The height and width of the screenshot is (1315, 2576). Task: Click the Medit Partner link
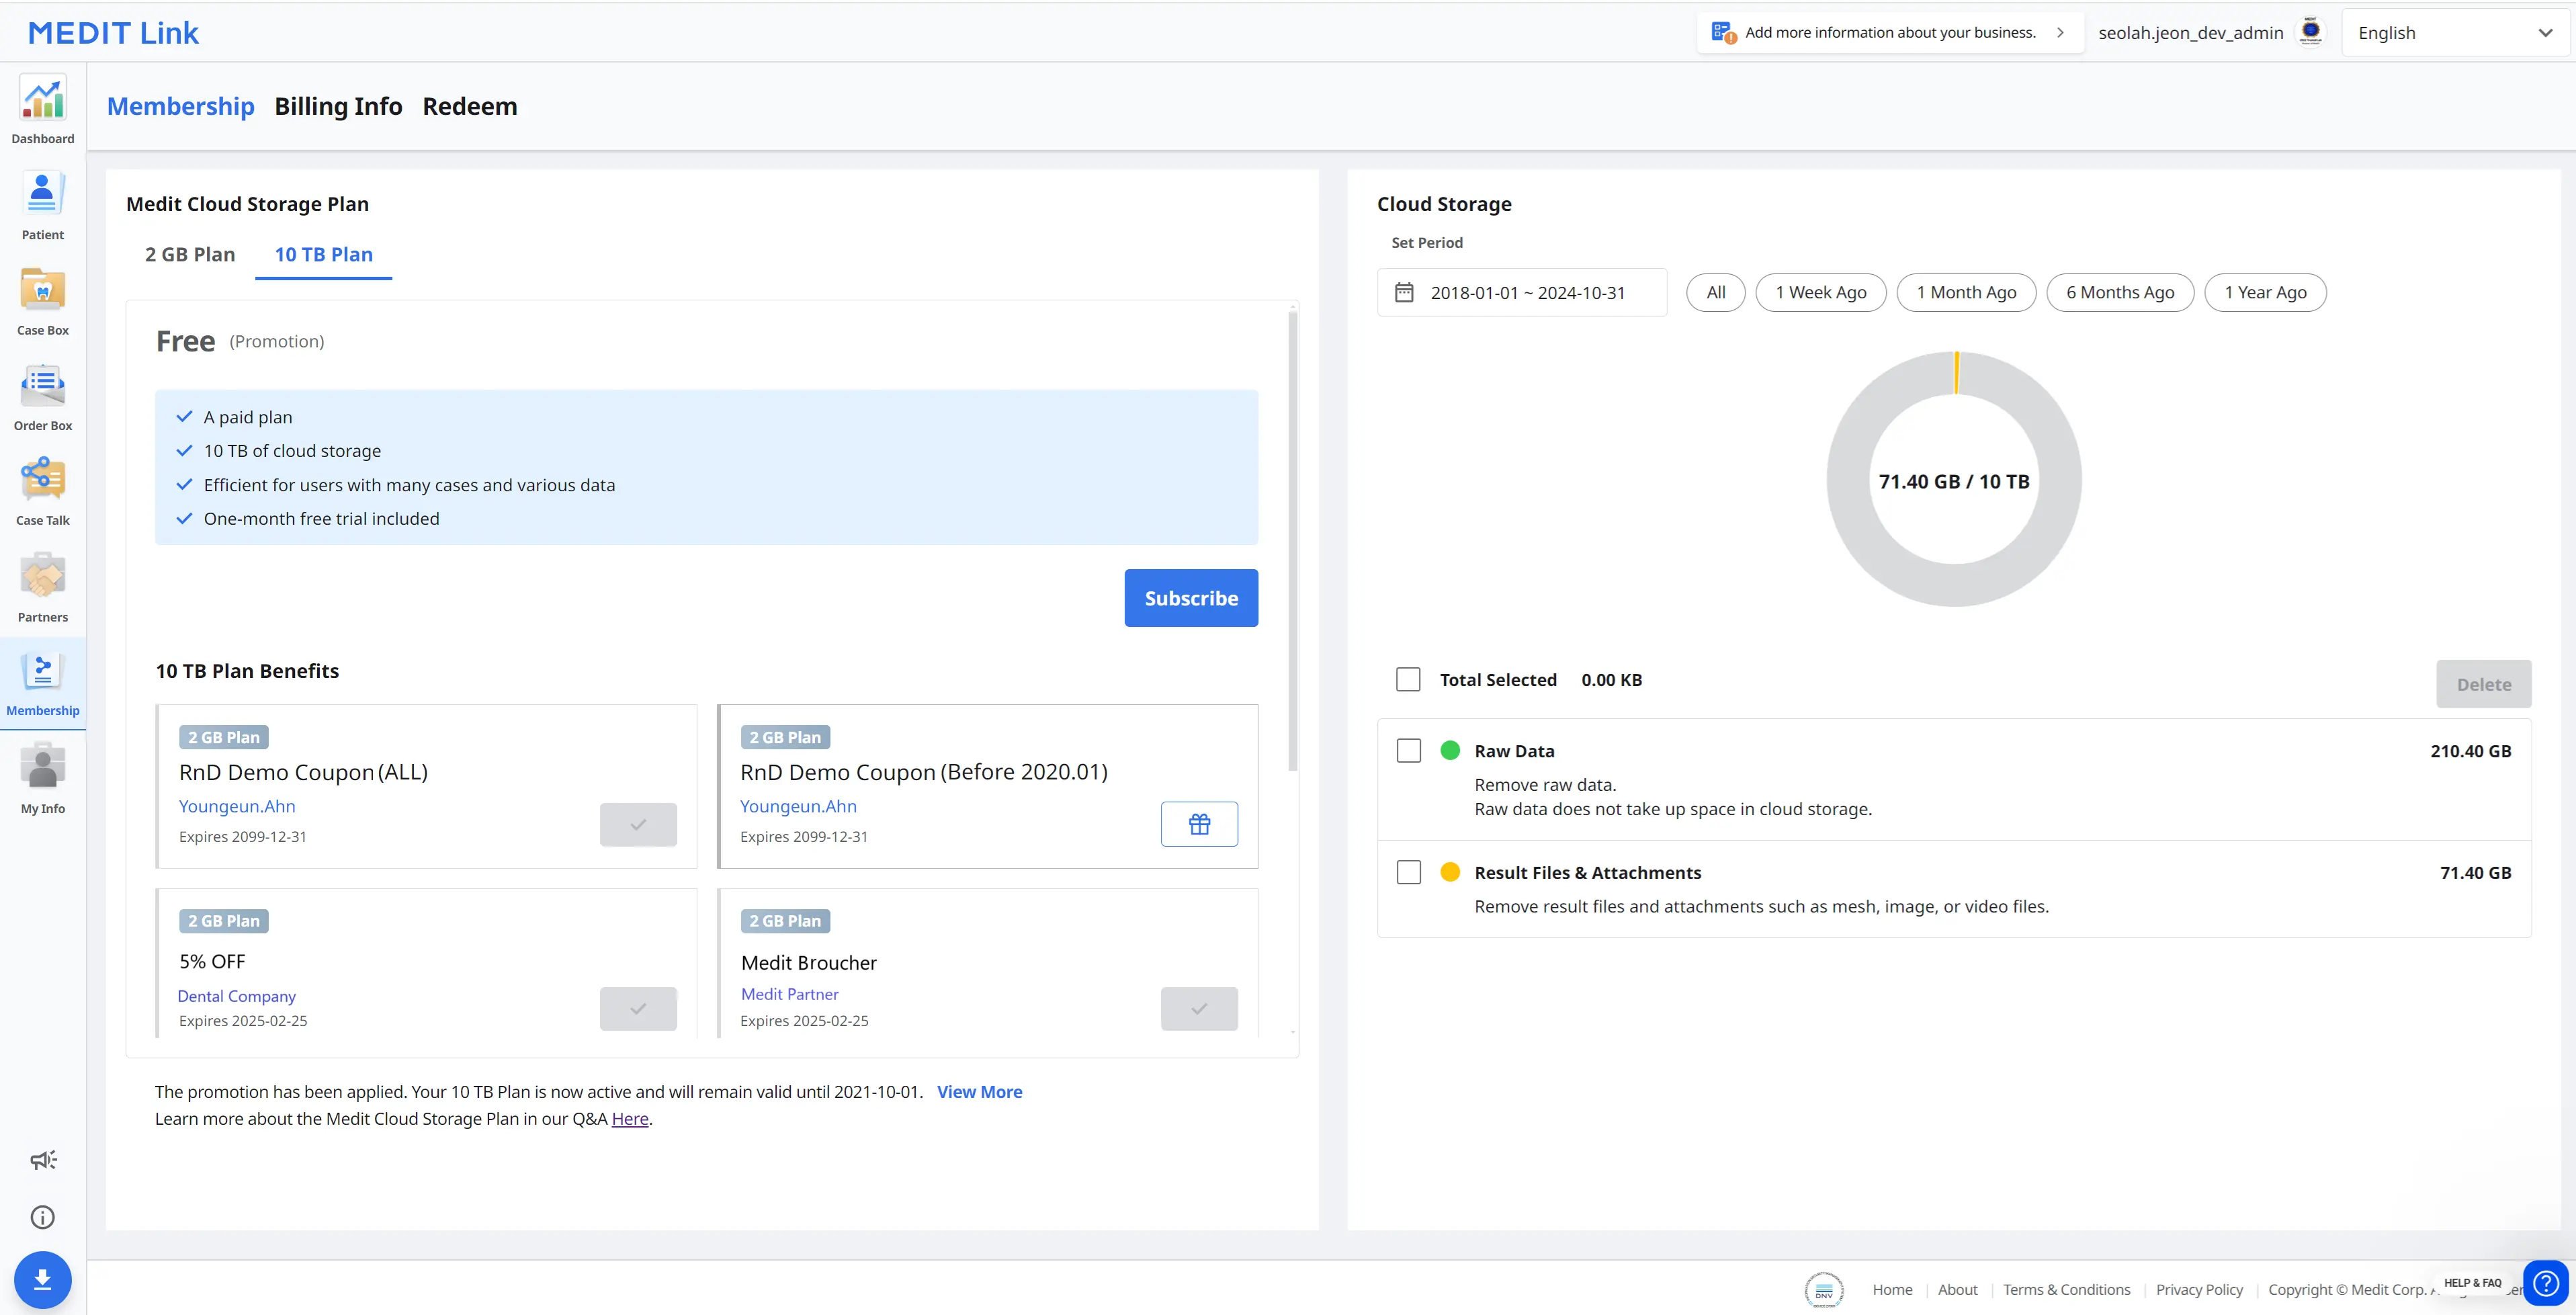point(789,994)
